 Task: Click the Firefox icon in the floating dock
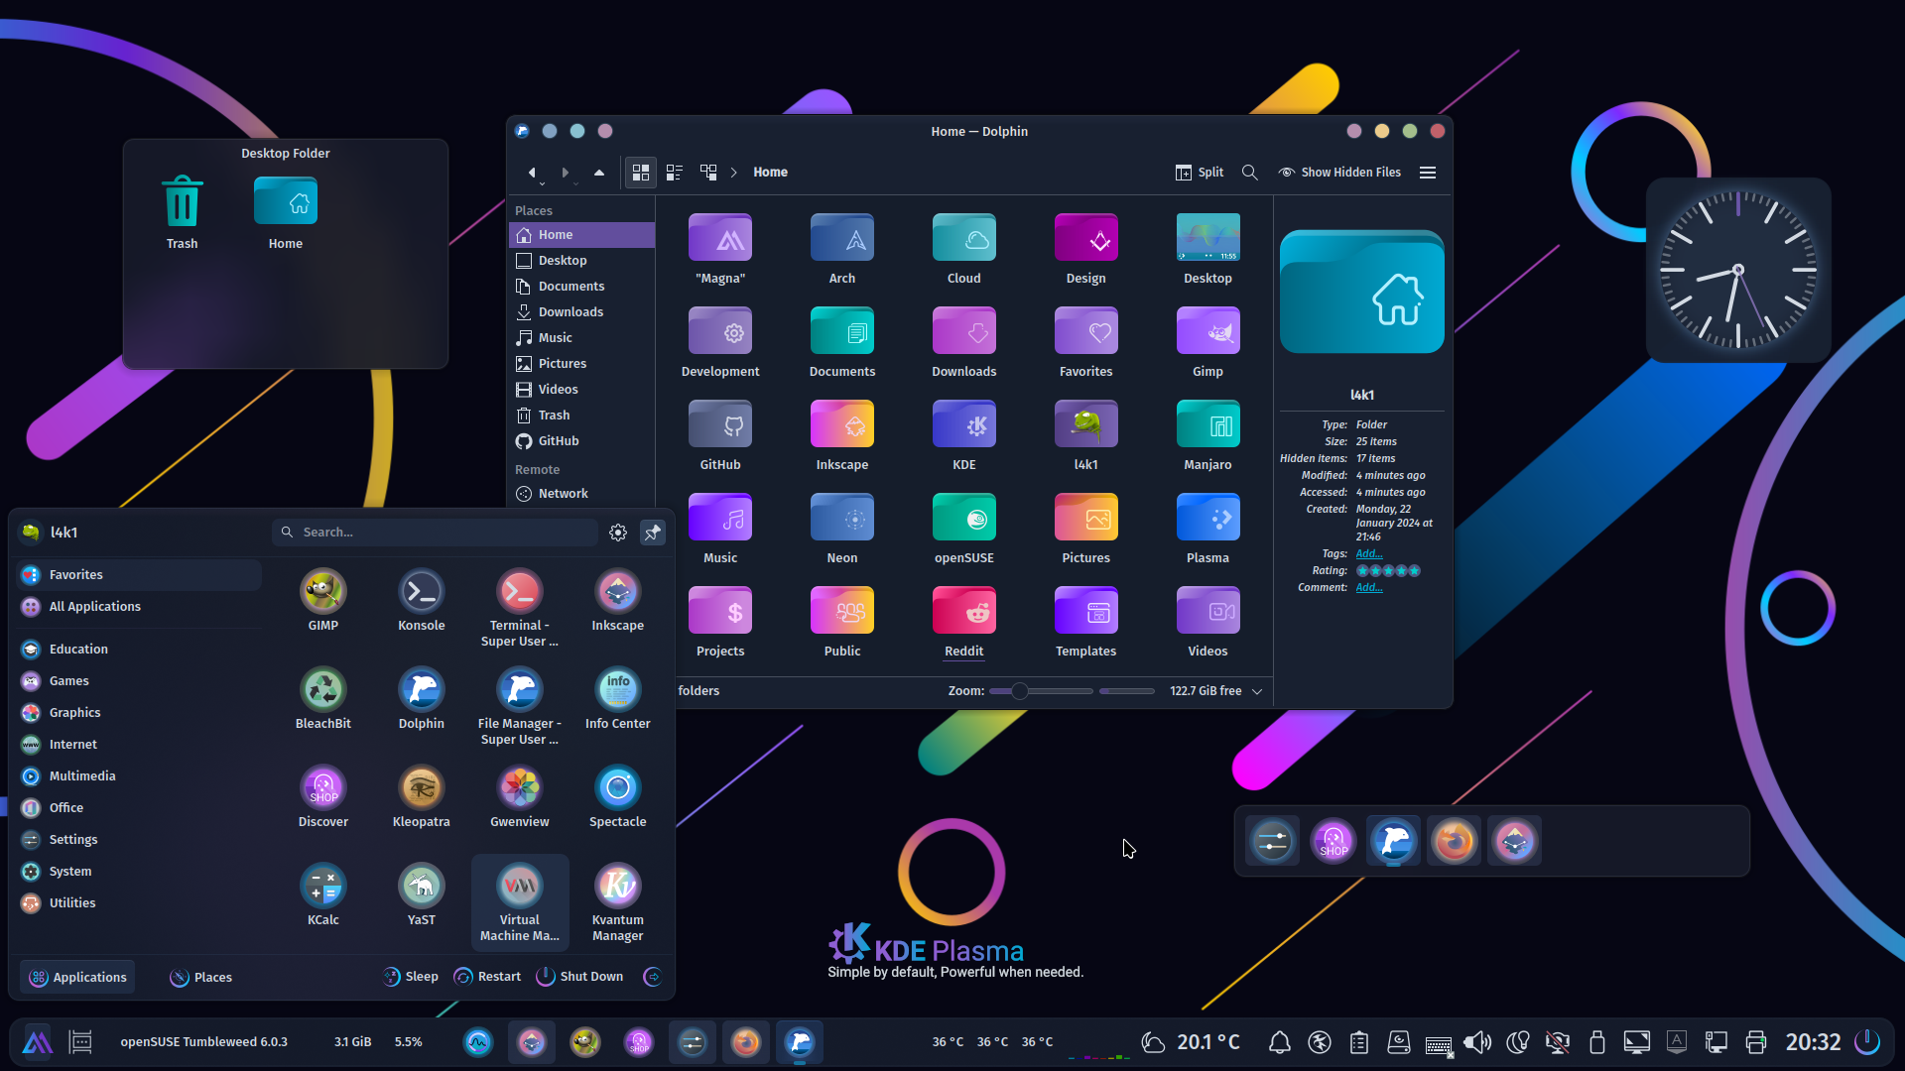click(1454, 841)
